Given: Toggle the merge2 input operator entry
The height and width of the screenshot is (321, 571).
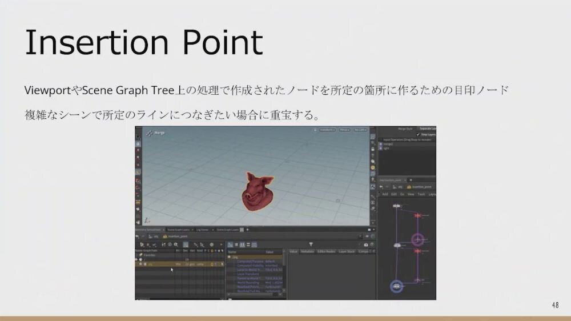Looking at the screenshot, I should click(x=381, y=144).
